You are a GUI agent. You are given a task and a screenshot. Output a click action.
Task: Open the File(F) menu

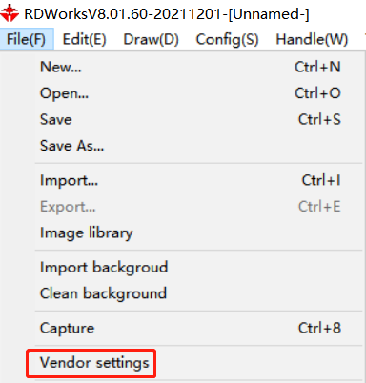point(27,39)
